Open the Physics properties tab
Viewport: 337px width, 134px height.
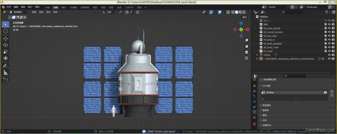point(254,102)
